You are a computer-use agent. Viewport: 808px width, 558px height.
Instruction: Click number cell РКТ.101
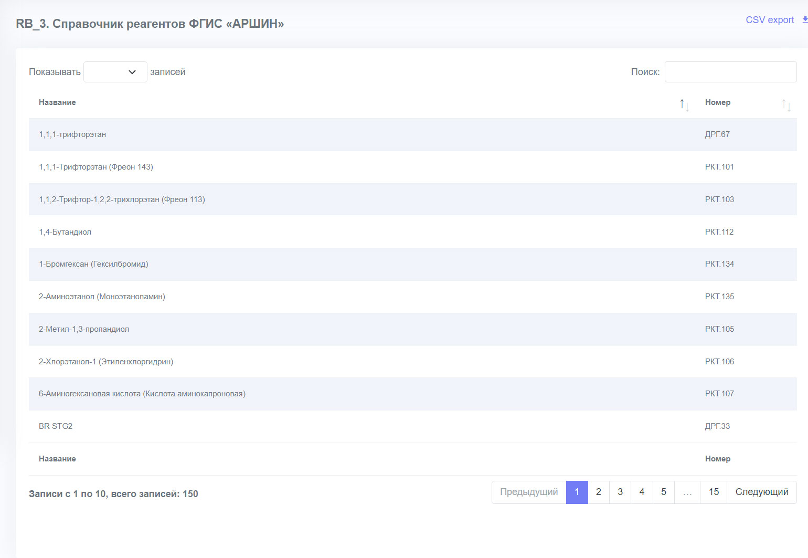tap(719, 167)
